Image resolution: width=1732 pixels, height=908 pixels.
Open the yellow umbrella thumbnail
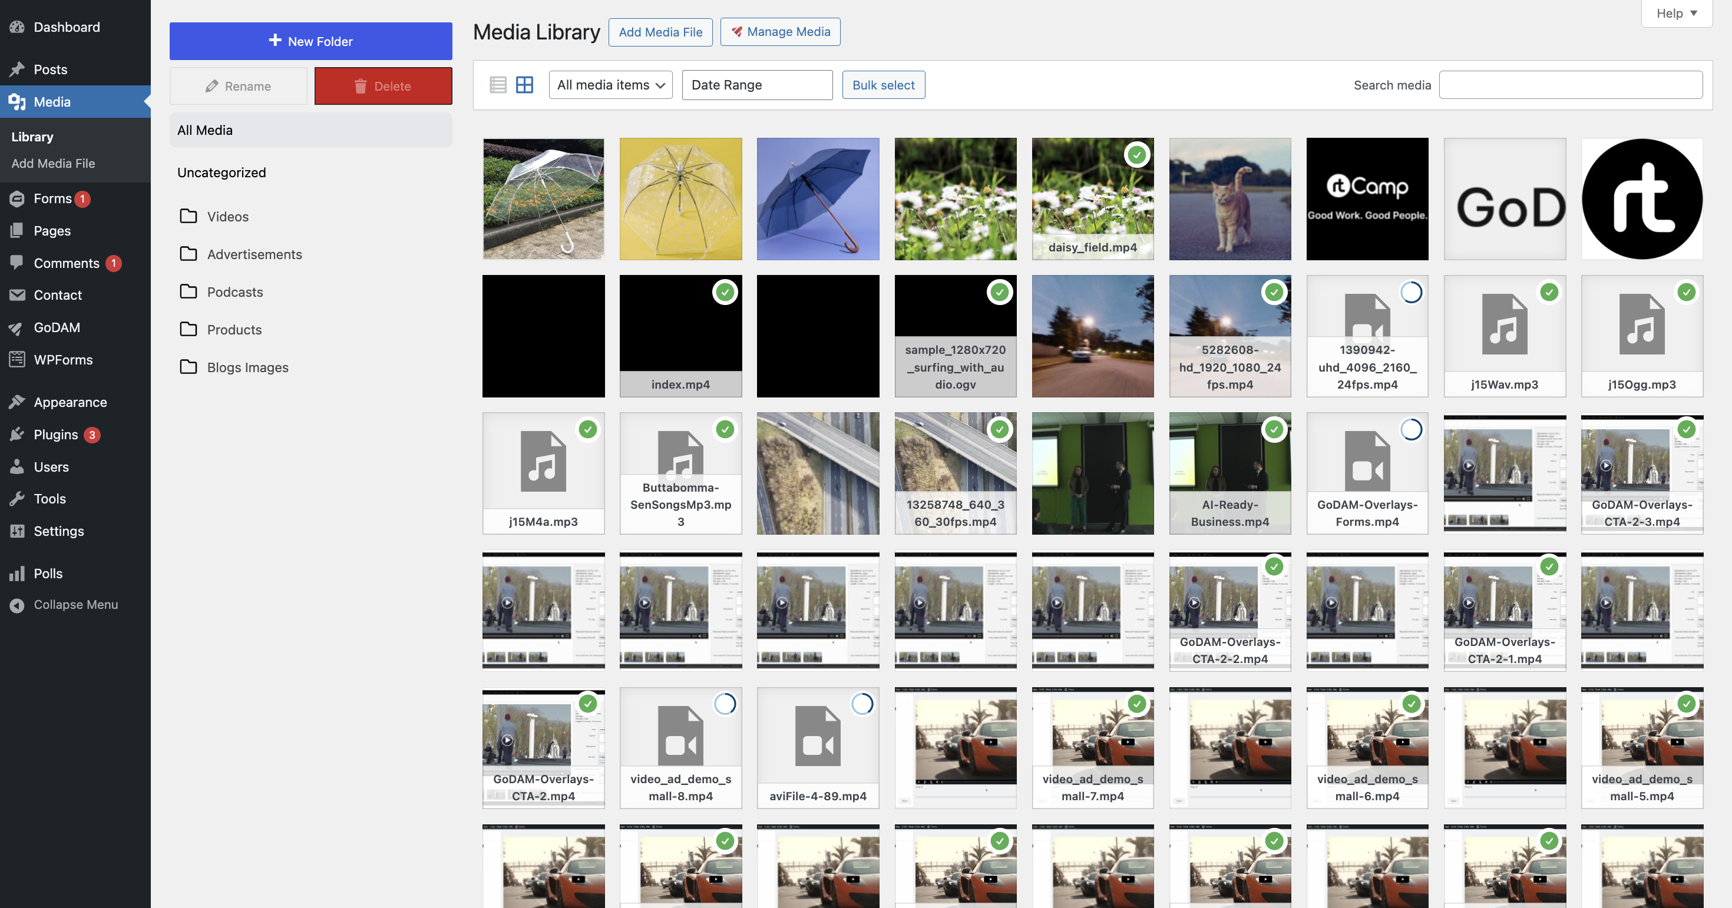coord(680,199)
